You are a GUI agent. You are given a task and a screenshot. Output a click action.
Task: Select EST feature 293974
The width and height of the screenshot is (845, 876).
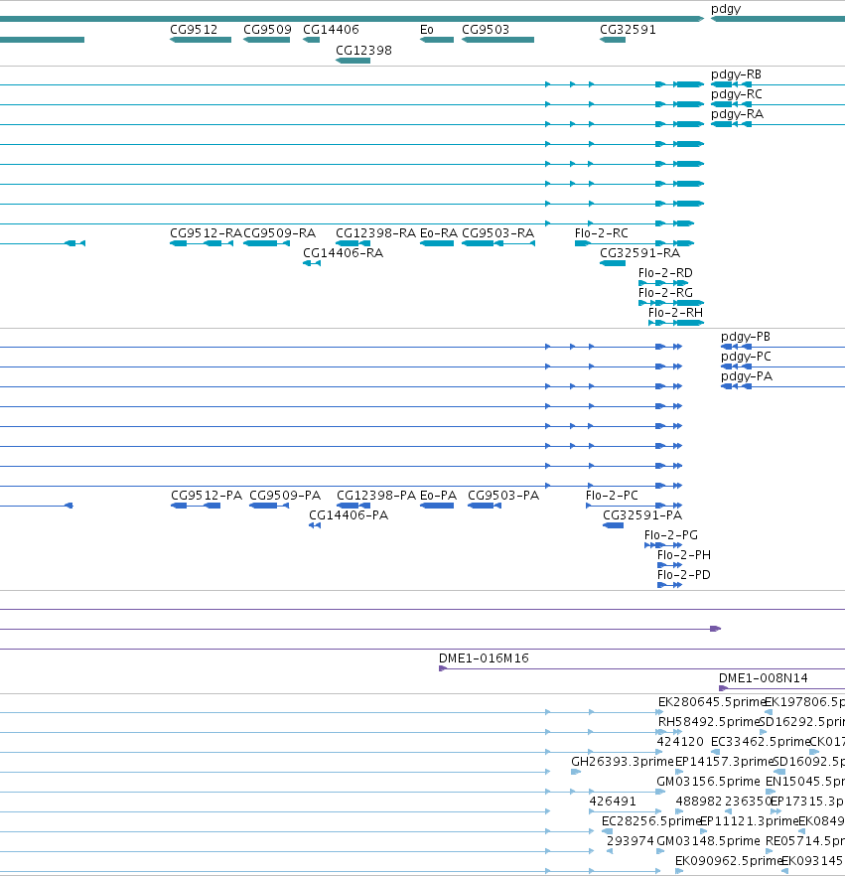610,851
